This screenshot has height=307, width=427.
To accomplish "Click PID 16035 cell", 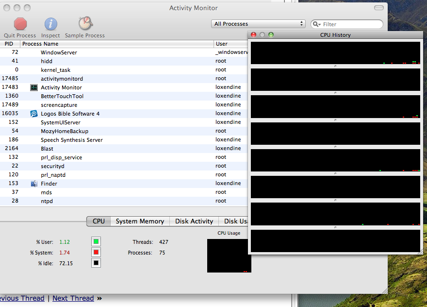I will (10, 113).
